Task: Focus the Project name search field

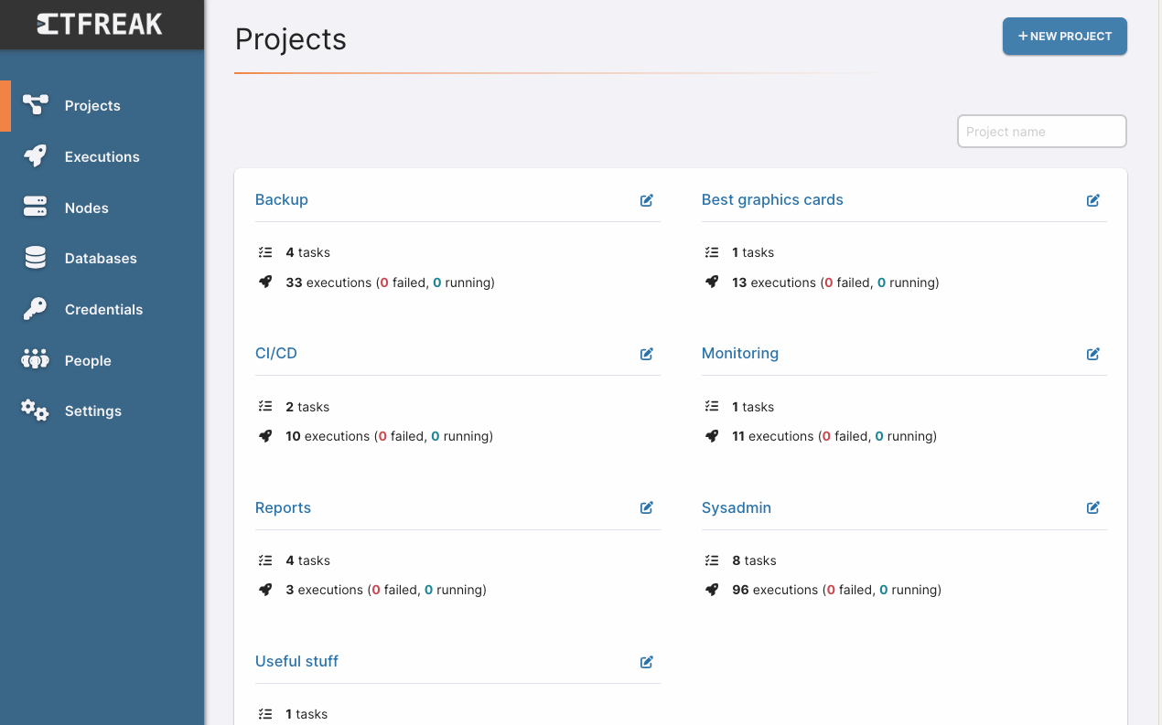Action: tap(1042, 132)
